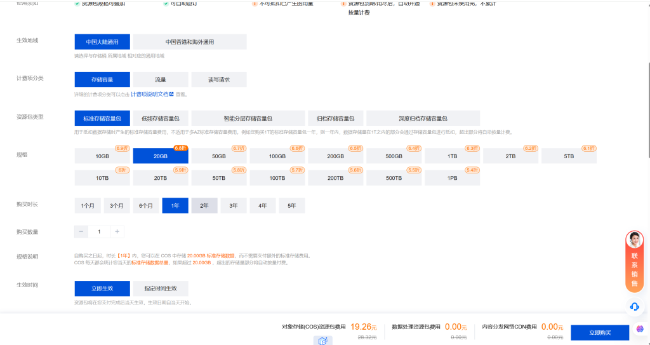This screenshot has width=650, height=345.
Task: Select 低频存储容量包 type
Action: point(161,118)
